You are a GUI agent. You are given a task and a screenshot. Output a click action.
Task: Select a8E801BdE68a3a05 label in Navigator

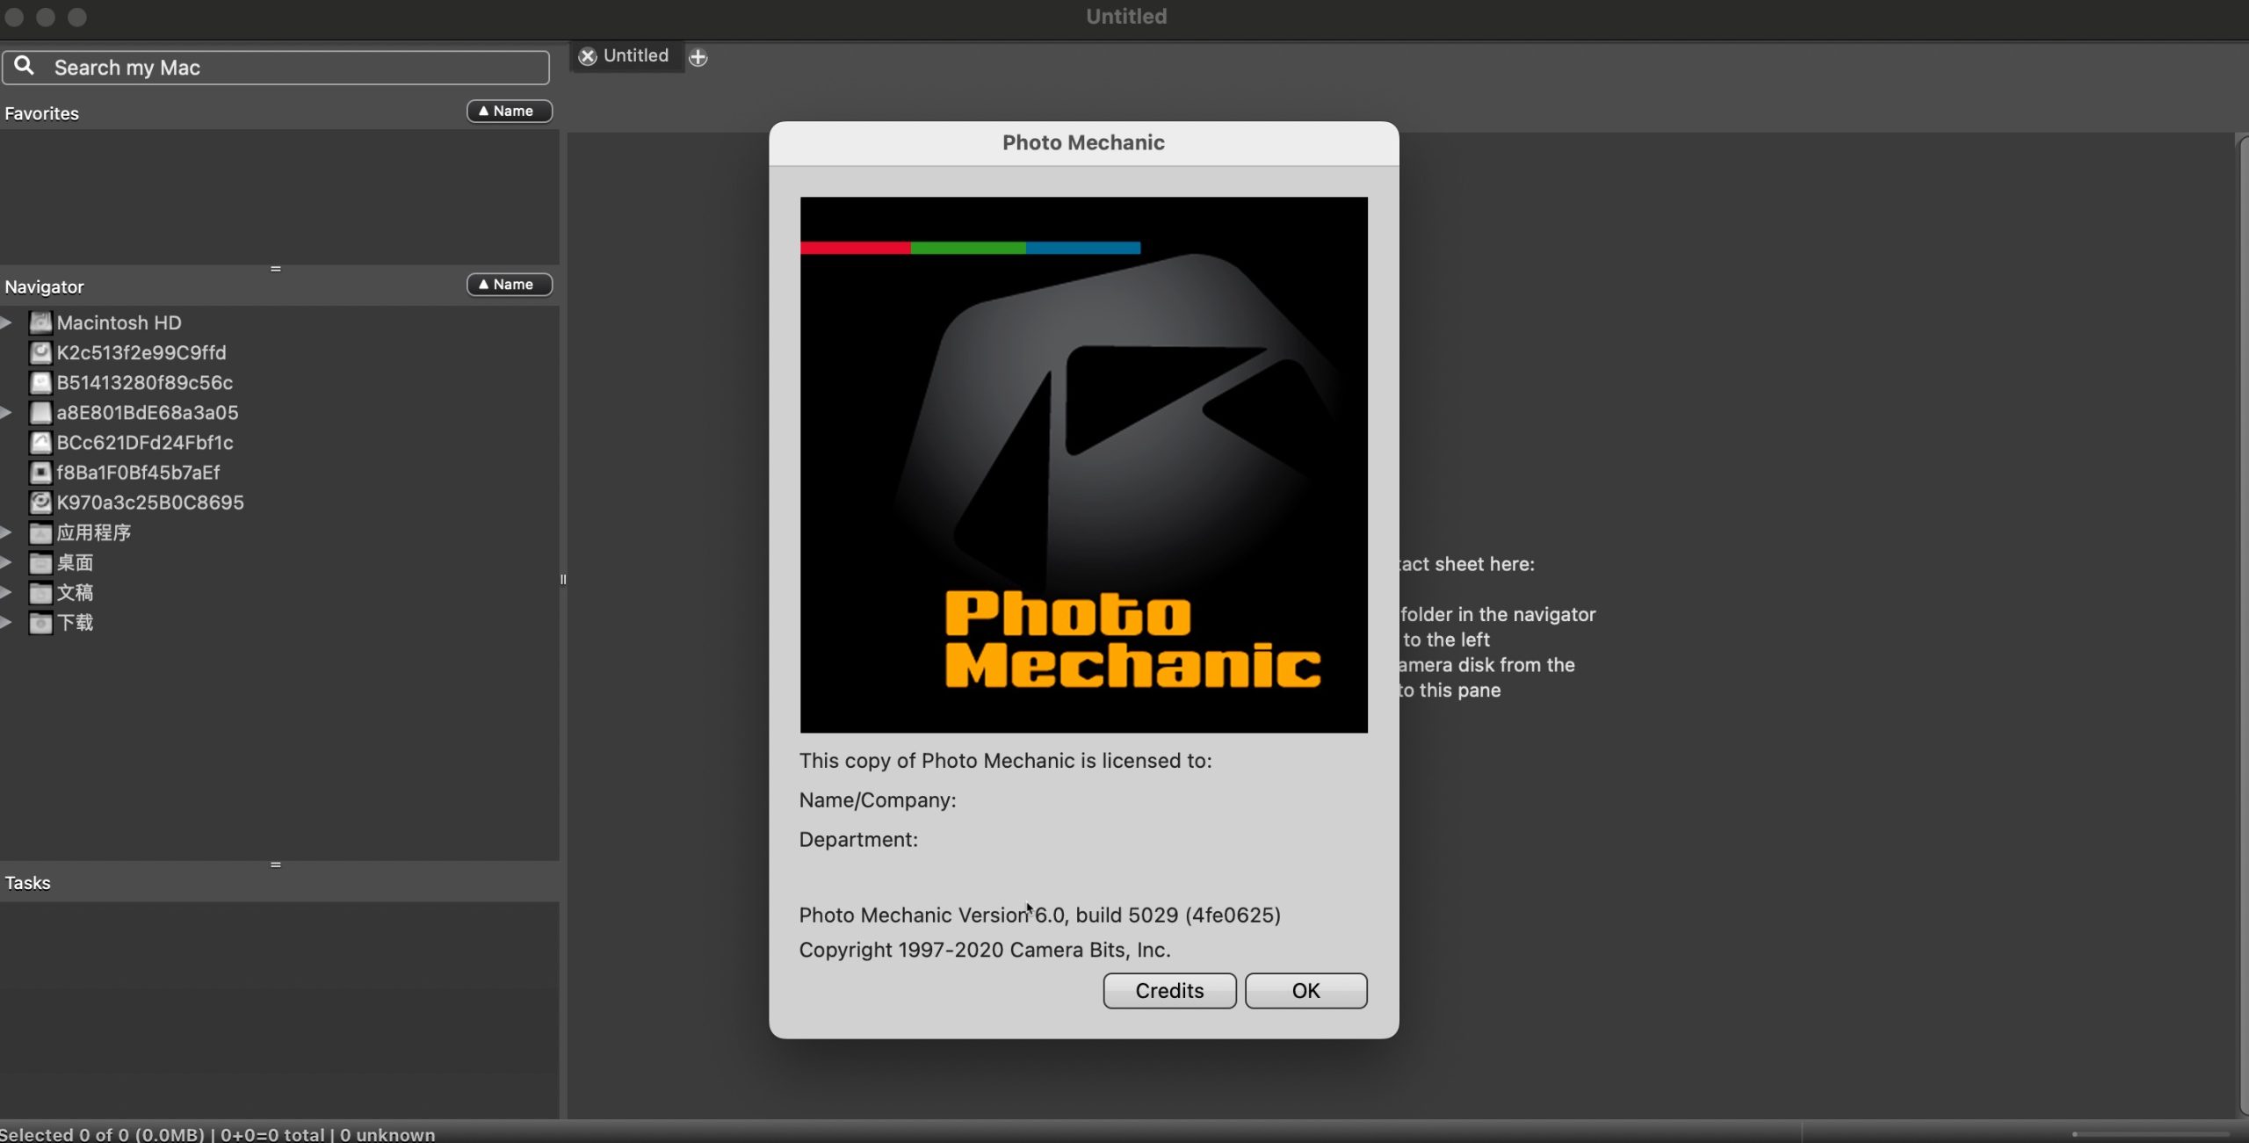pos(148,412)
